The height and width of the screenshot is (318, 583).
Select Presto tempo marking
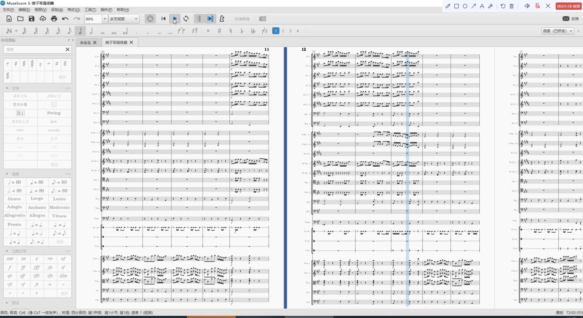(x=14, y=224)
